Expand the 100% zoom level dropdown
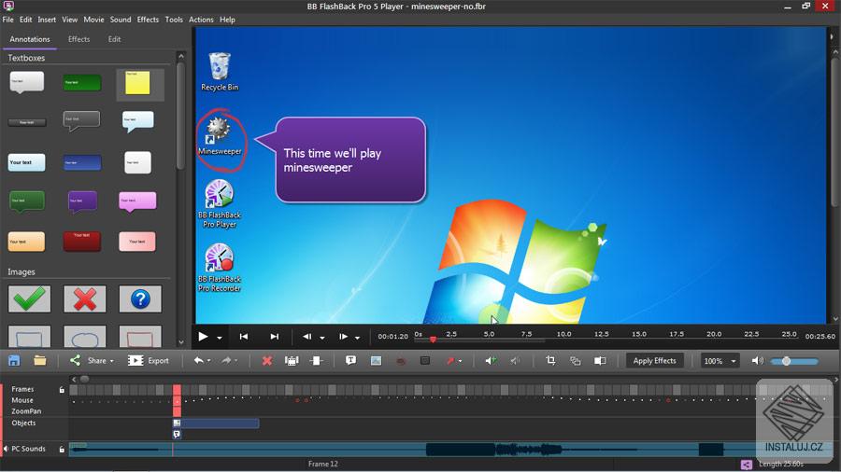 click(x=734, y=361)
